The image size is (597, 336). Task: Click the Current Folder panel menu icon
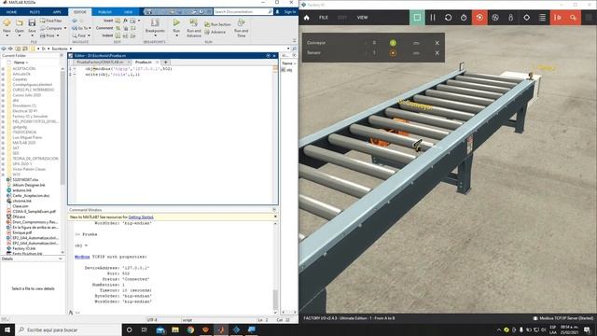(62, 56)
